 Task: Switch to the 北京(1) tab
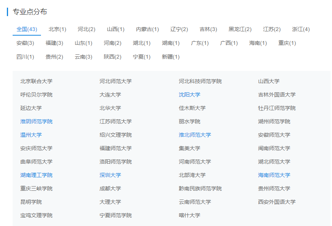click(x=57, y=29)
